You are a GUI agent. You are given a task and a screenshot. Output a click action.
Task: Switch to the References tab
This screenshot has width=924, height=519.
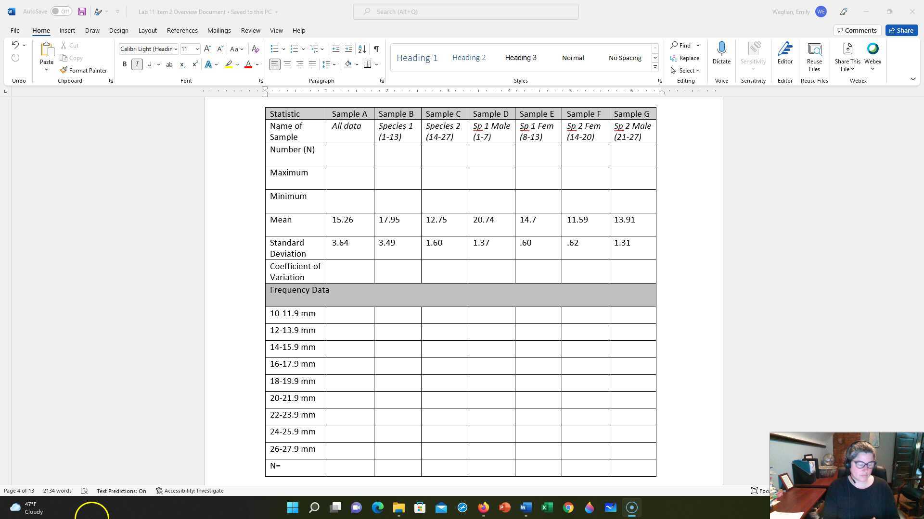[x=182, y=30]
